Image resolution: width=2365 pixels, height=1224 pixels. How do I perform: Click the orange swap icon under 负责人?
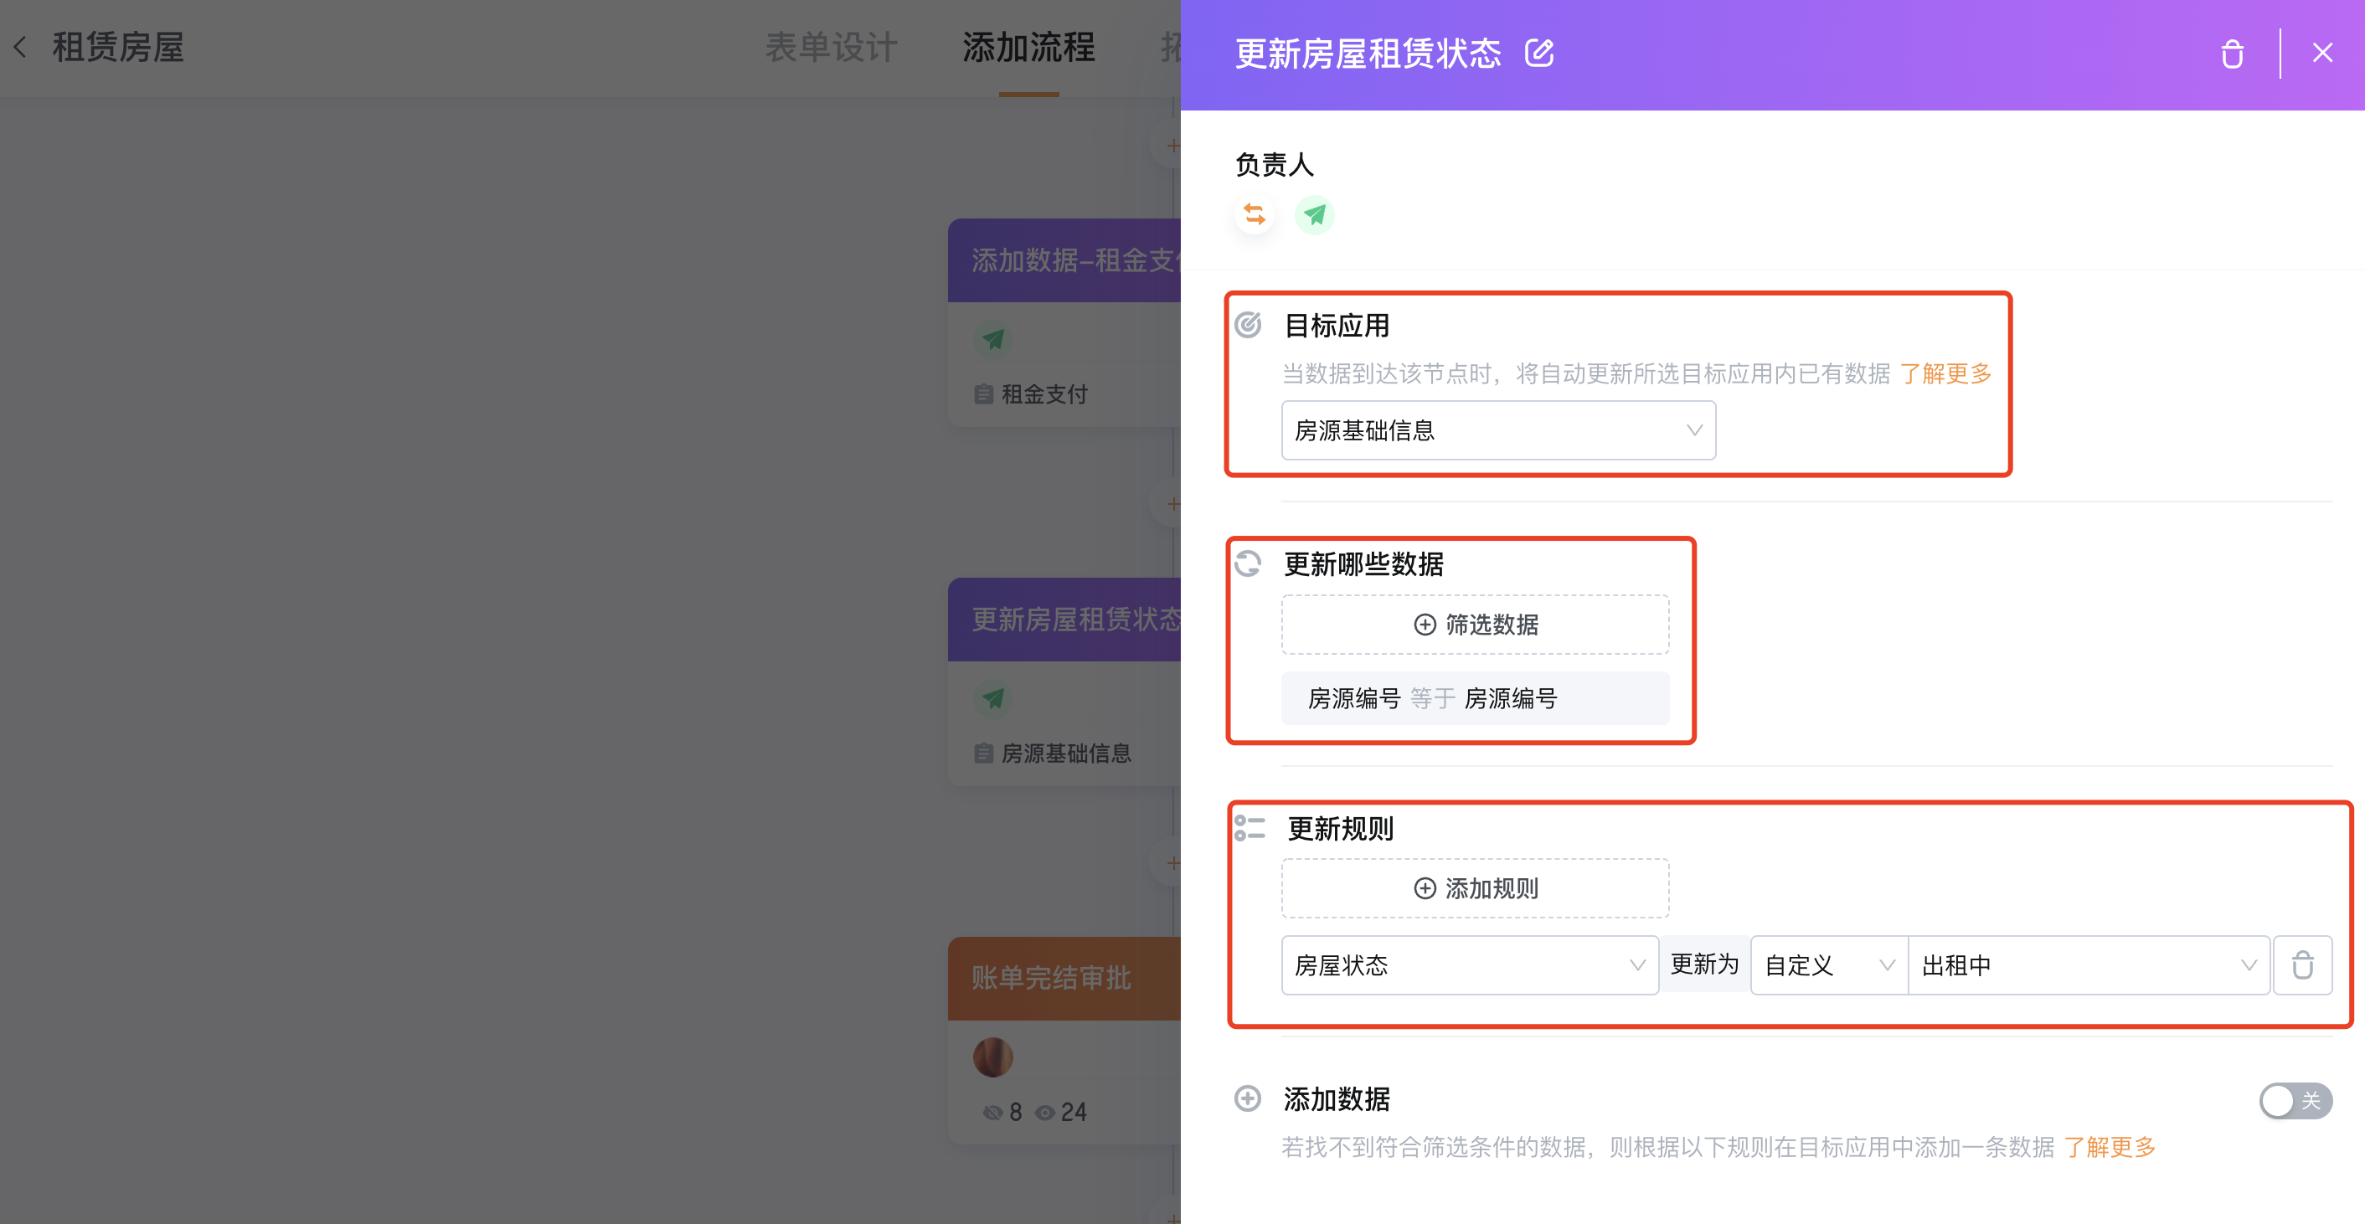click(1255, 214)
